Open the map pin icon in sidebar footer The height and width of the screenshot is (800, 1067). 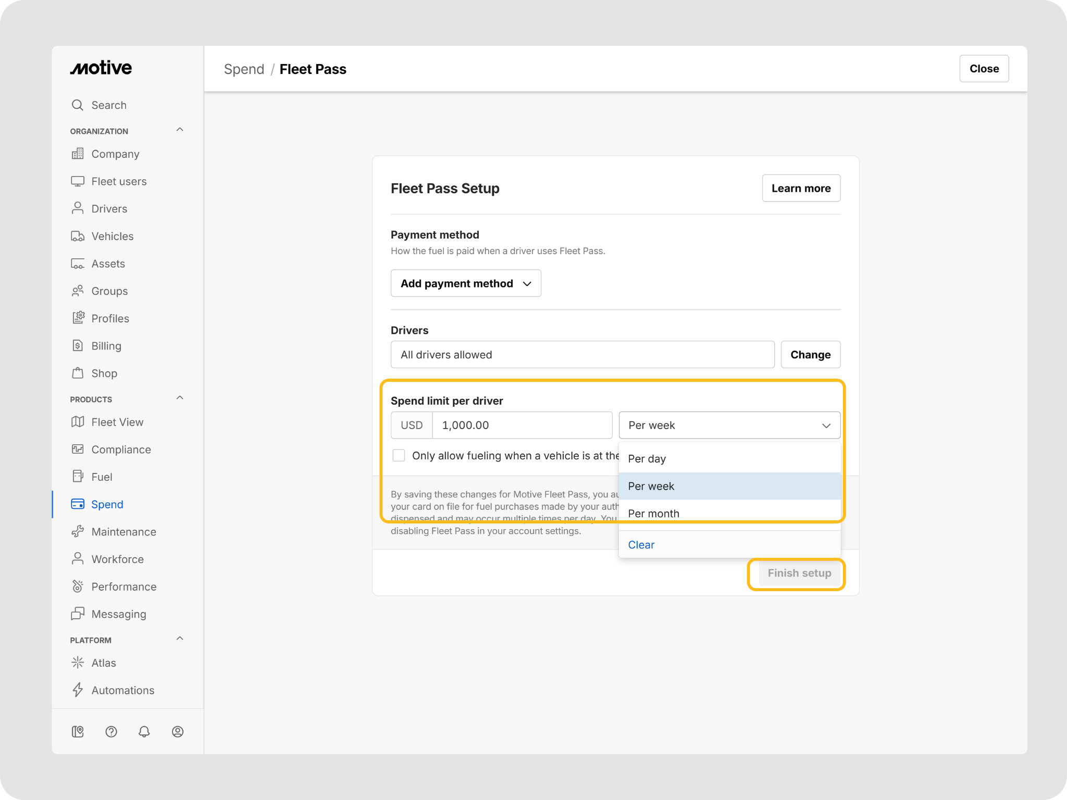point(78,732)
